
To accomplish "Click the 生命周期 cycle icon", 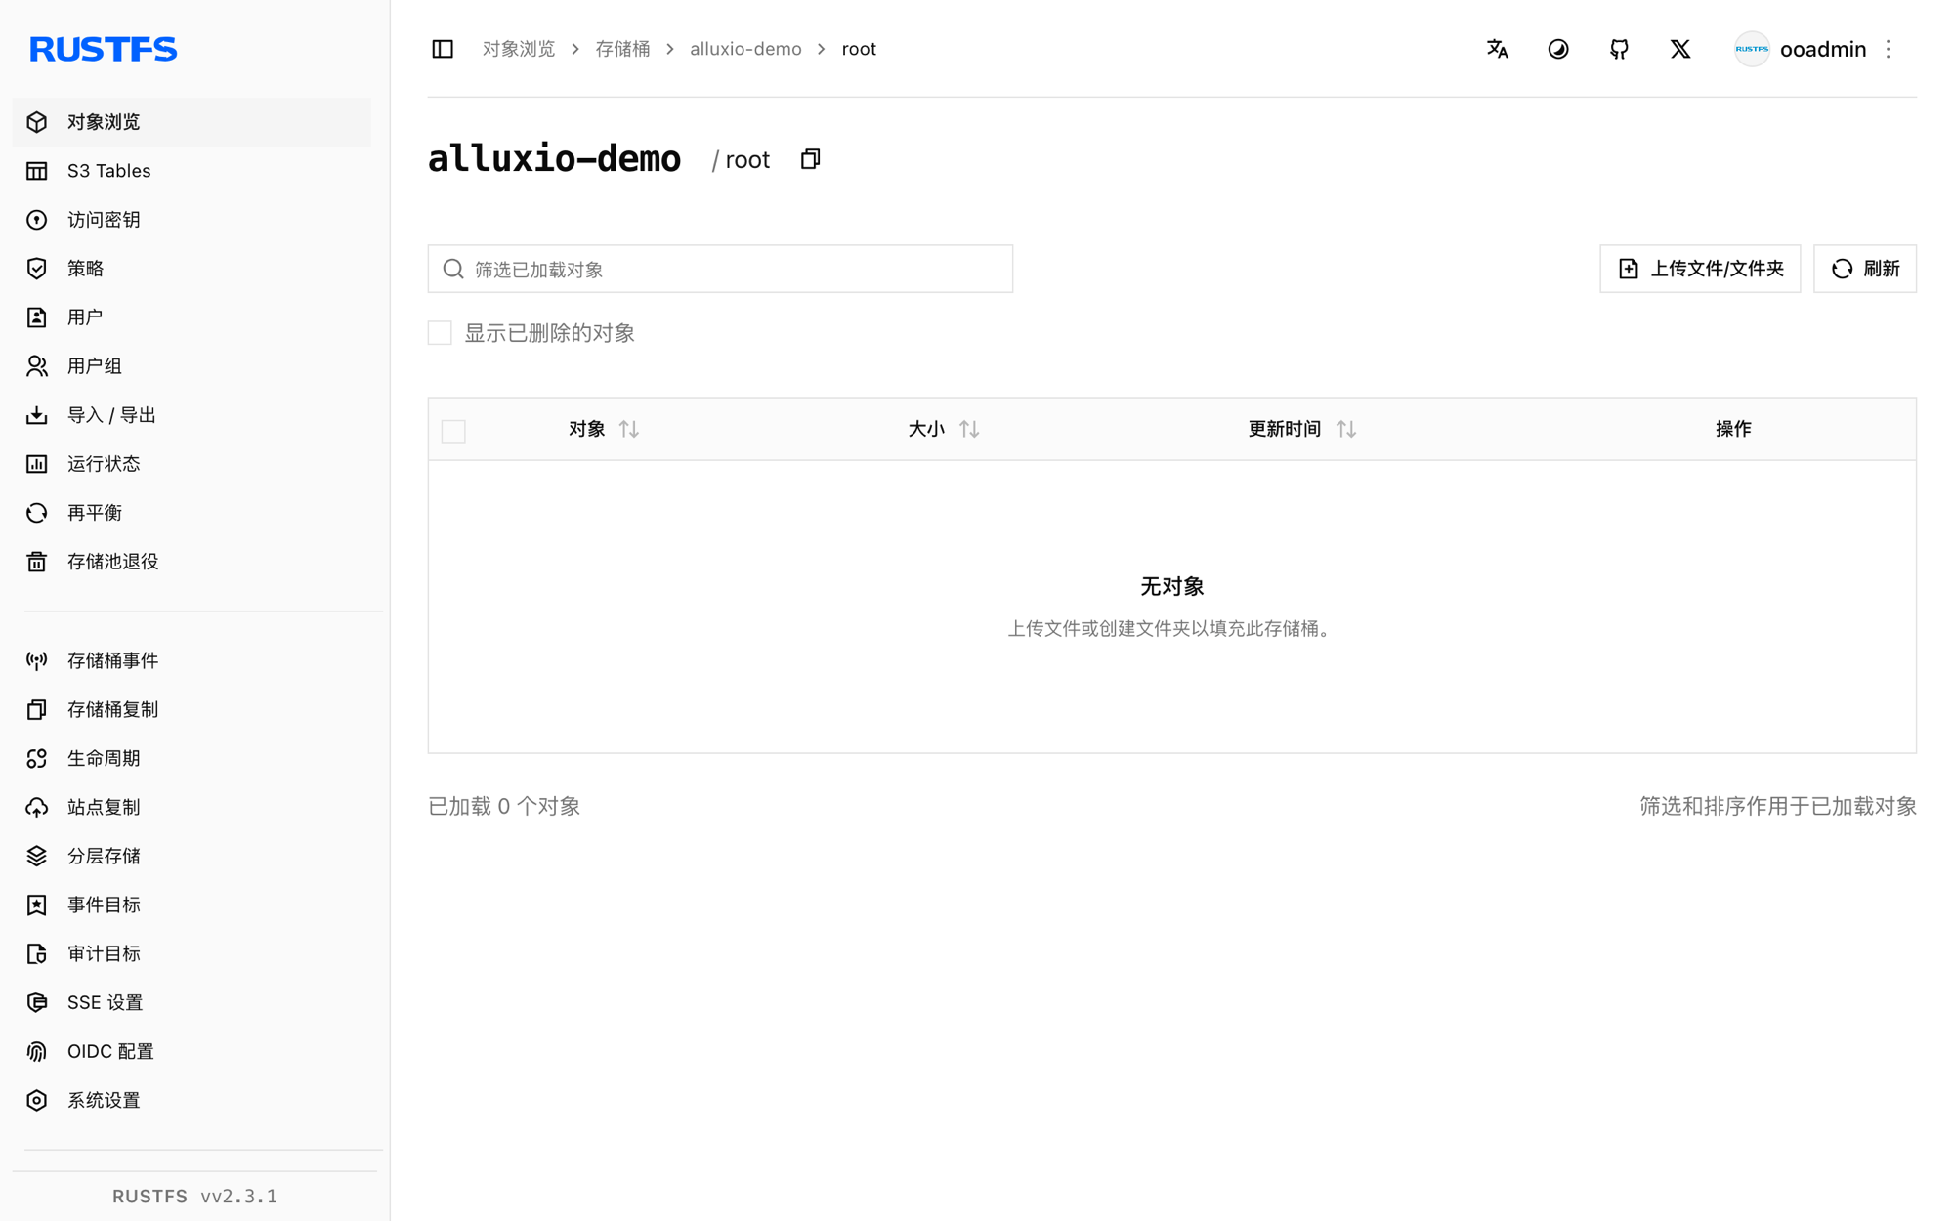I will [x=37, y=759].
